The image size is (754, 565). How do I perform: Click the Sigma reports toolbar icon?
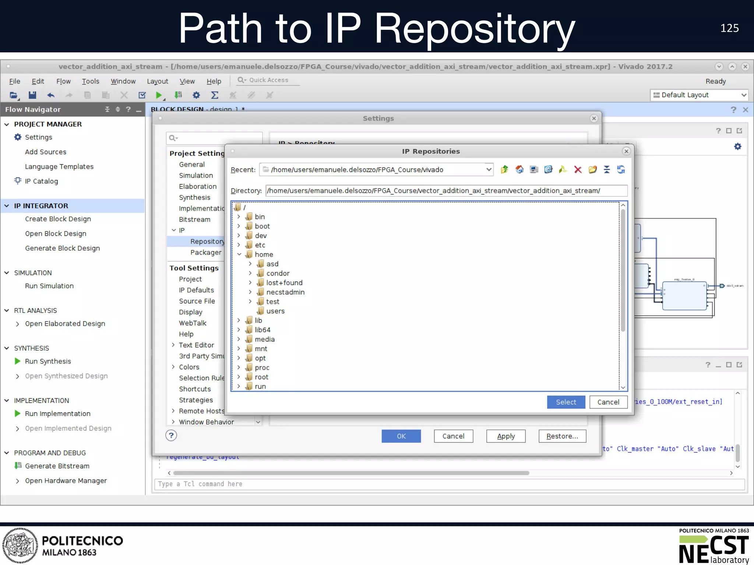point(215,95)
